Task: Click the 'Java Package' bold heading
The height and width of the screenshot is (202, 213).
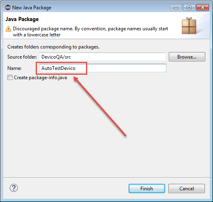Action: click(22, 19)
